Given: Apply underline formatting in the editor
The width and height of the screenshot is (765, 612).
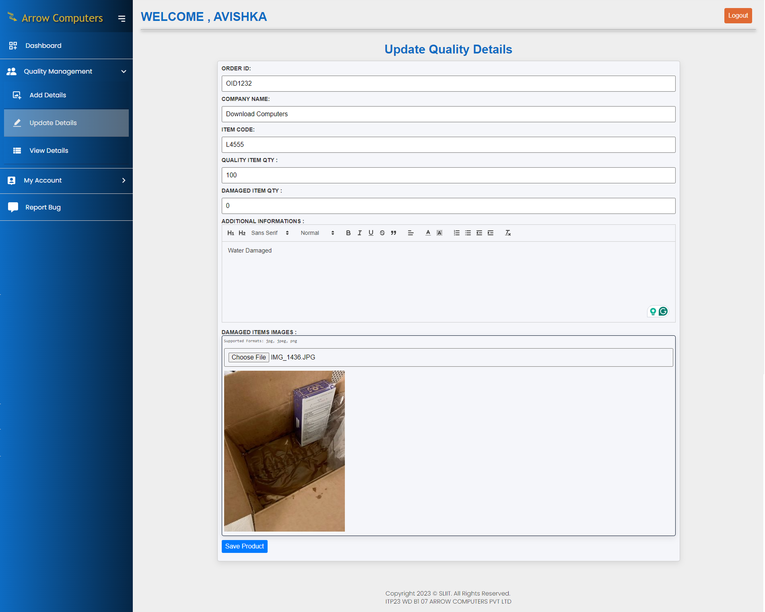Looking at the screenshot, I should 371,233.
